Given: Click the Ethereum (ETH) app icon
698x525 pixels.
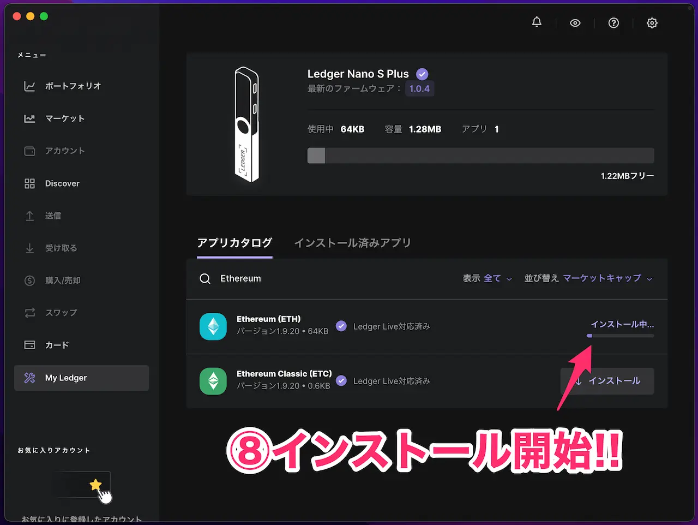Looking at the screenshot, I should [213, 326].
